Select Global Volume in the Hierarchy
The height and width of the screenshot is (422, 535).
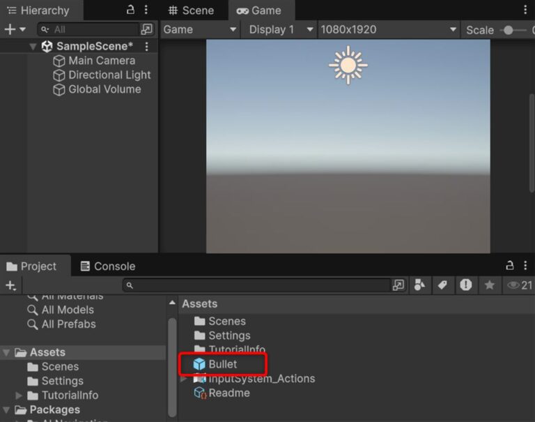tap(104, 89)
